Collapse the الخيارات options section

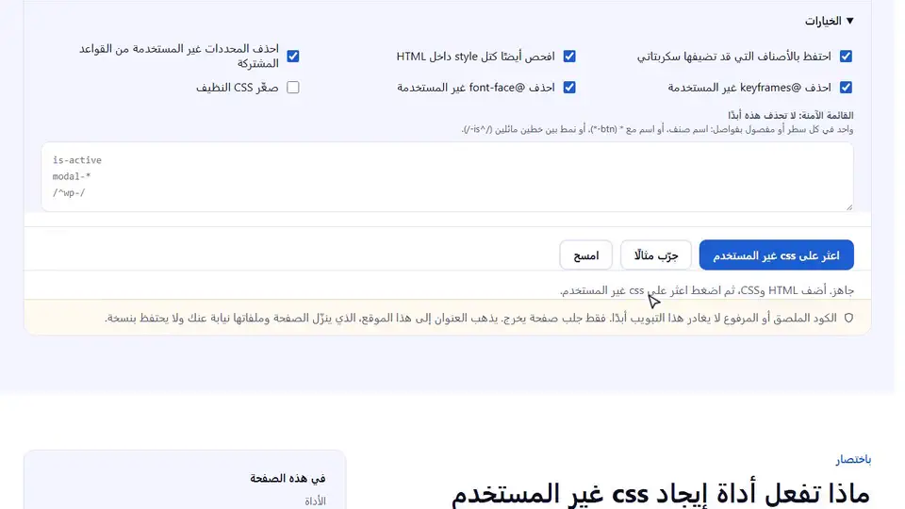(x=829, y=22)
